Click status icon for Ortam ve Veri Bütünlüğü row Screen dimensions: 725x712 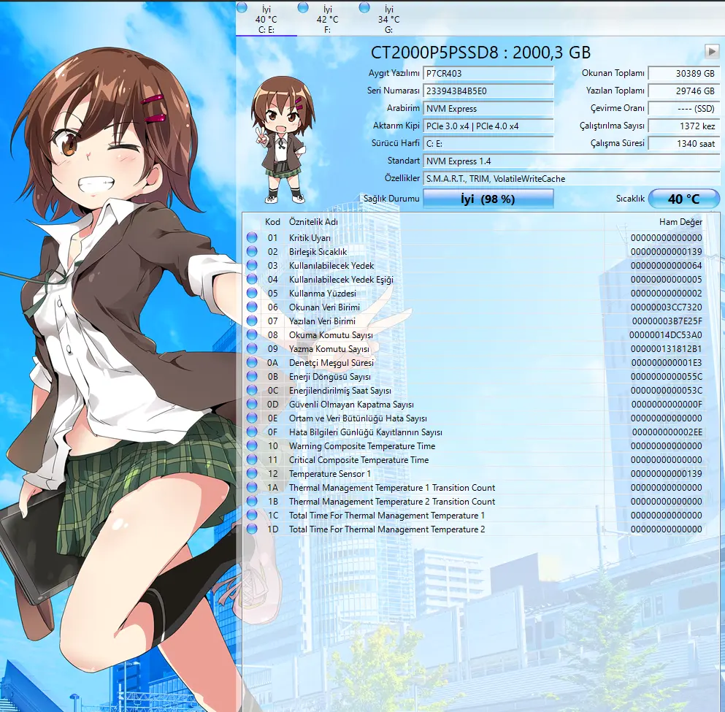pos(252,418)
